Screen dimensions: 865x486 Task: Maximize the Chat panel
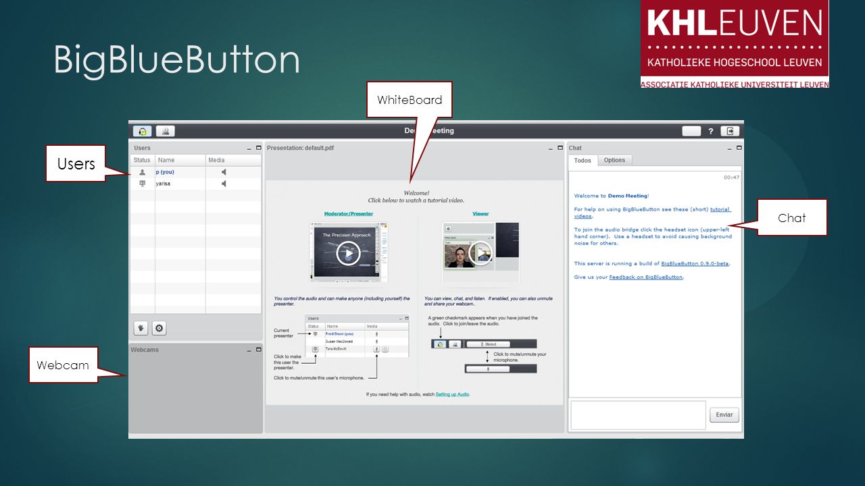739,148
